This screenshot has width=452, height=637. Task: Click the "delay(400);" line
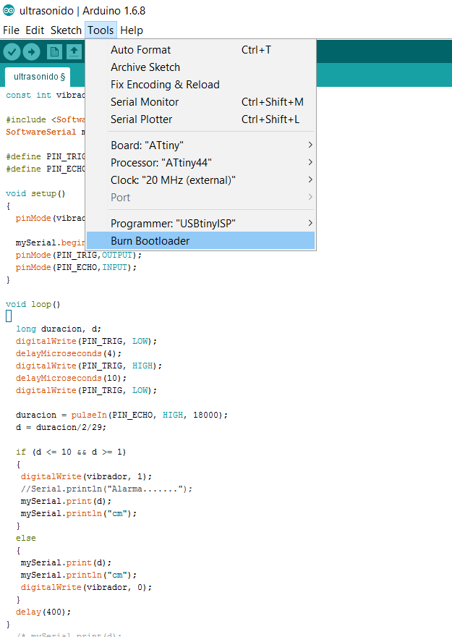(43, 612)
